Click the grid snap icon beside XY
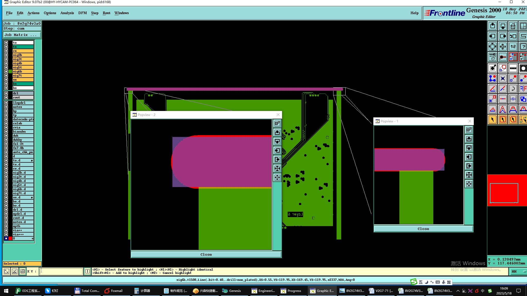Image resolution: width=527 pixels, height=296 pixels. [x=23, y=271]
